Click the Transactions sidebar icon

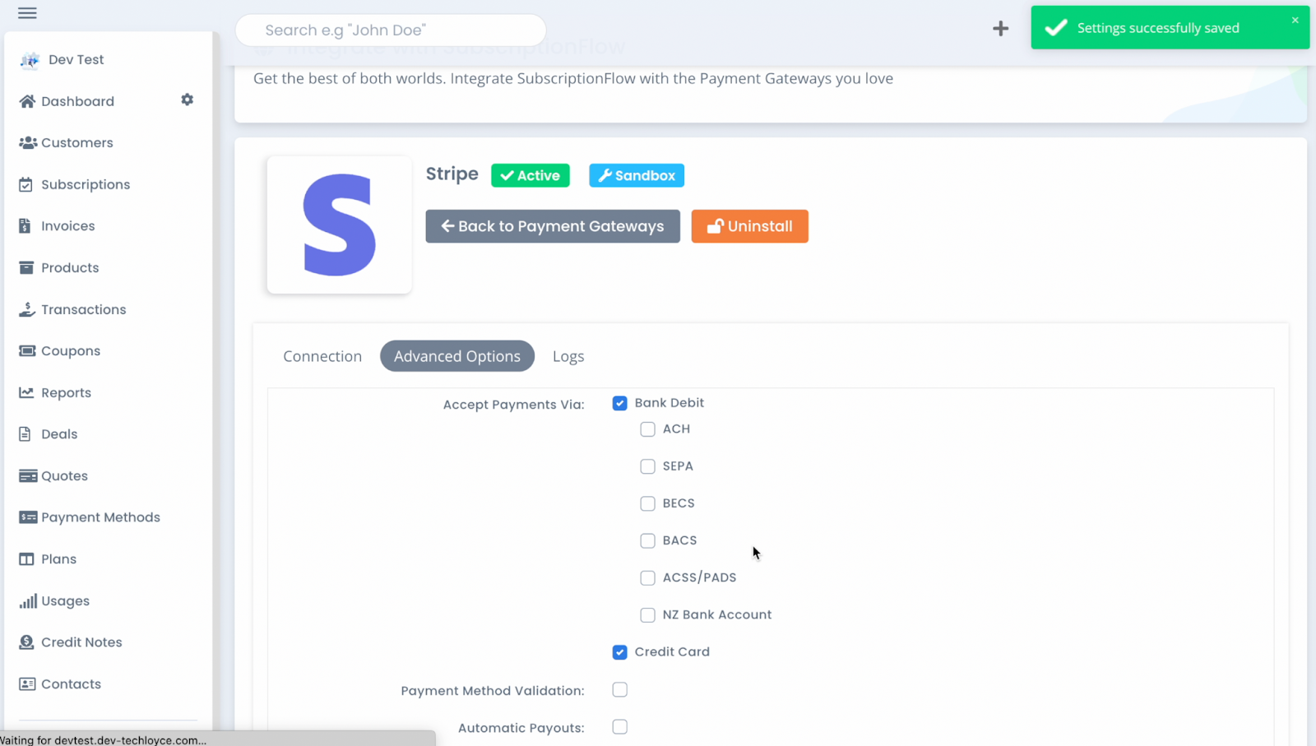click(27, 309)
